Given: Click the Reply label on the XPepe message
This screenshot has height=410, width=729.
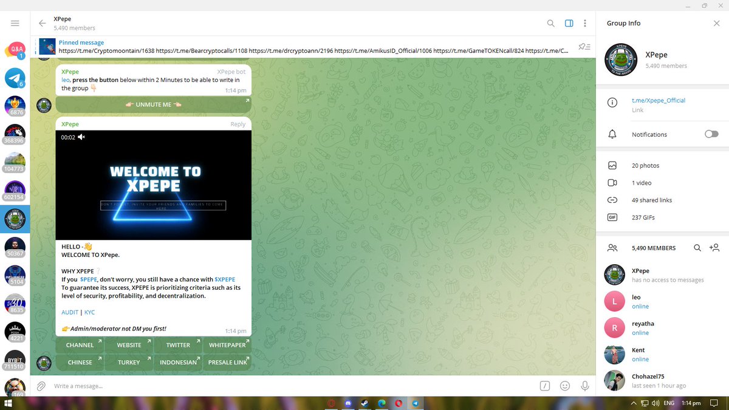Looking at the screenshot, I should [238, 124].
